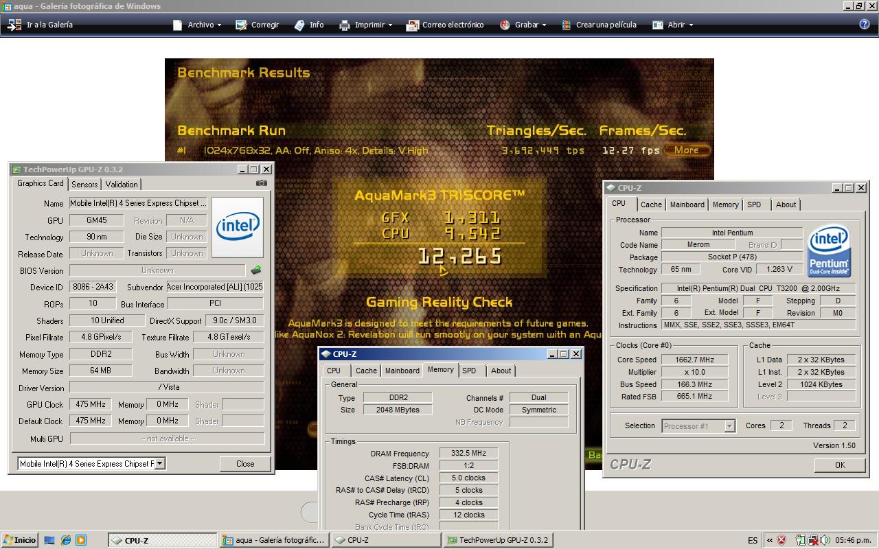Click the Core Speed value 1662.7 MHz
Viewport: 879px width, 549px height.
[694, 360]
